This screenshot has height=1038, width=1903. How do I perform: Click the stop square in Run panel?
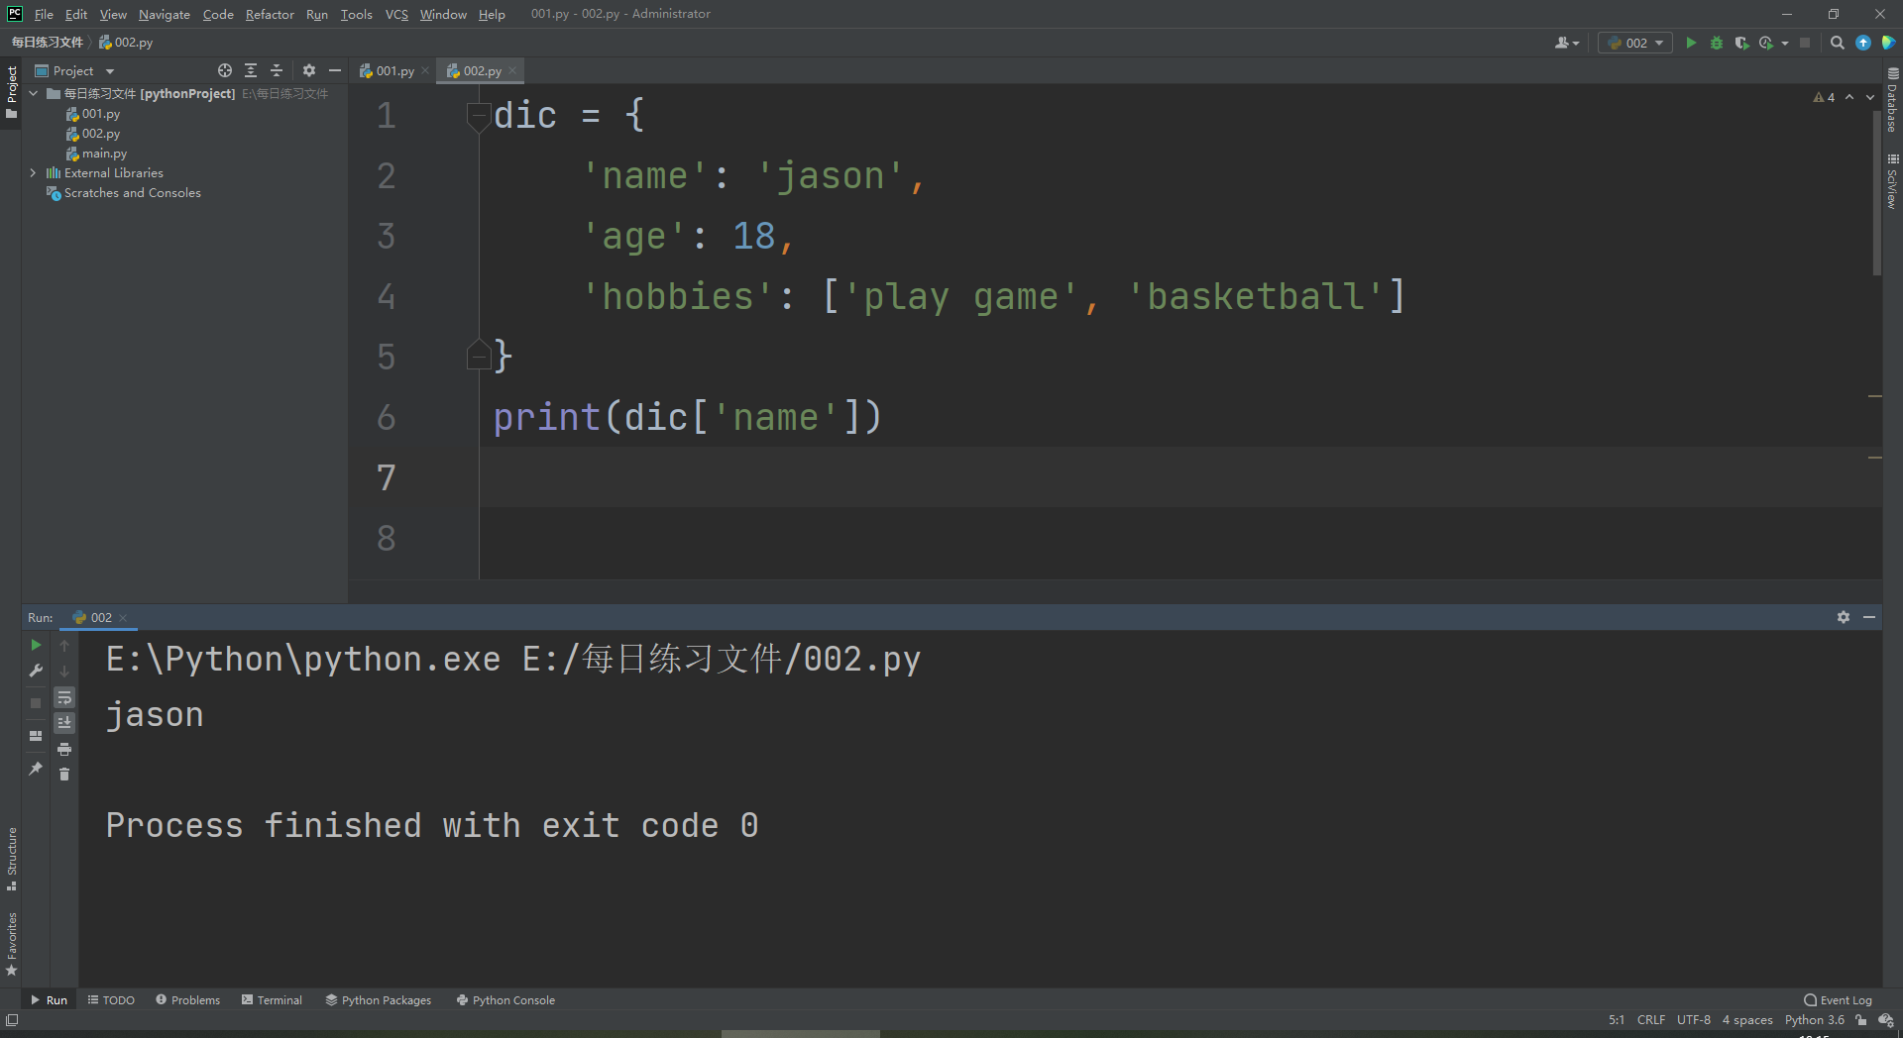click(x=36, y=702)
